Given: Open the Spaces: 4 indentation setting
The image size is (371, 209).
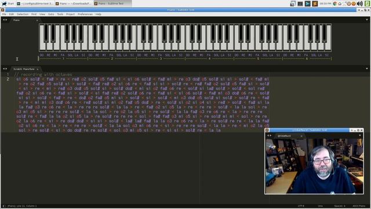Looking at the screenshot, I should pos(340,206).
